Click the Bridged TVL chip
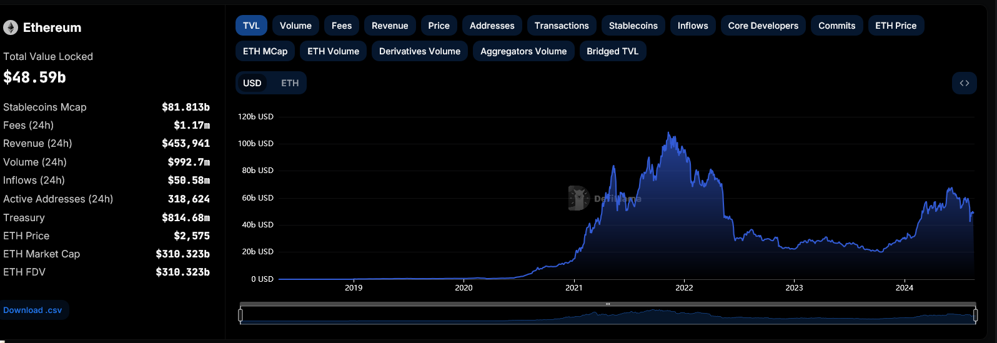The height and width of the screenshot is (343, 997). click(612, 51)
